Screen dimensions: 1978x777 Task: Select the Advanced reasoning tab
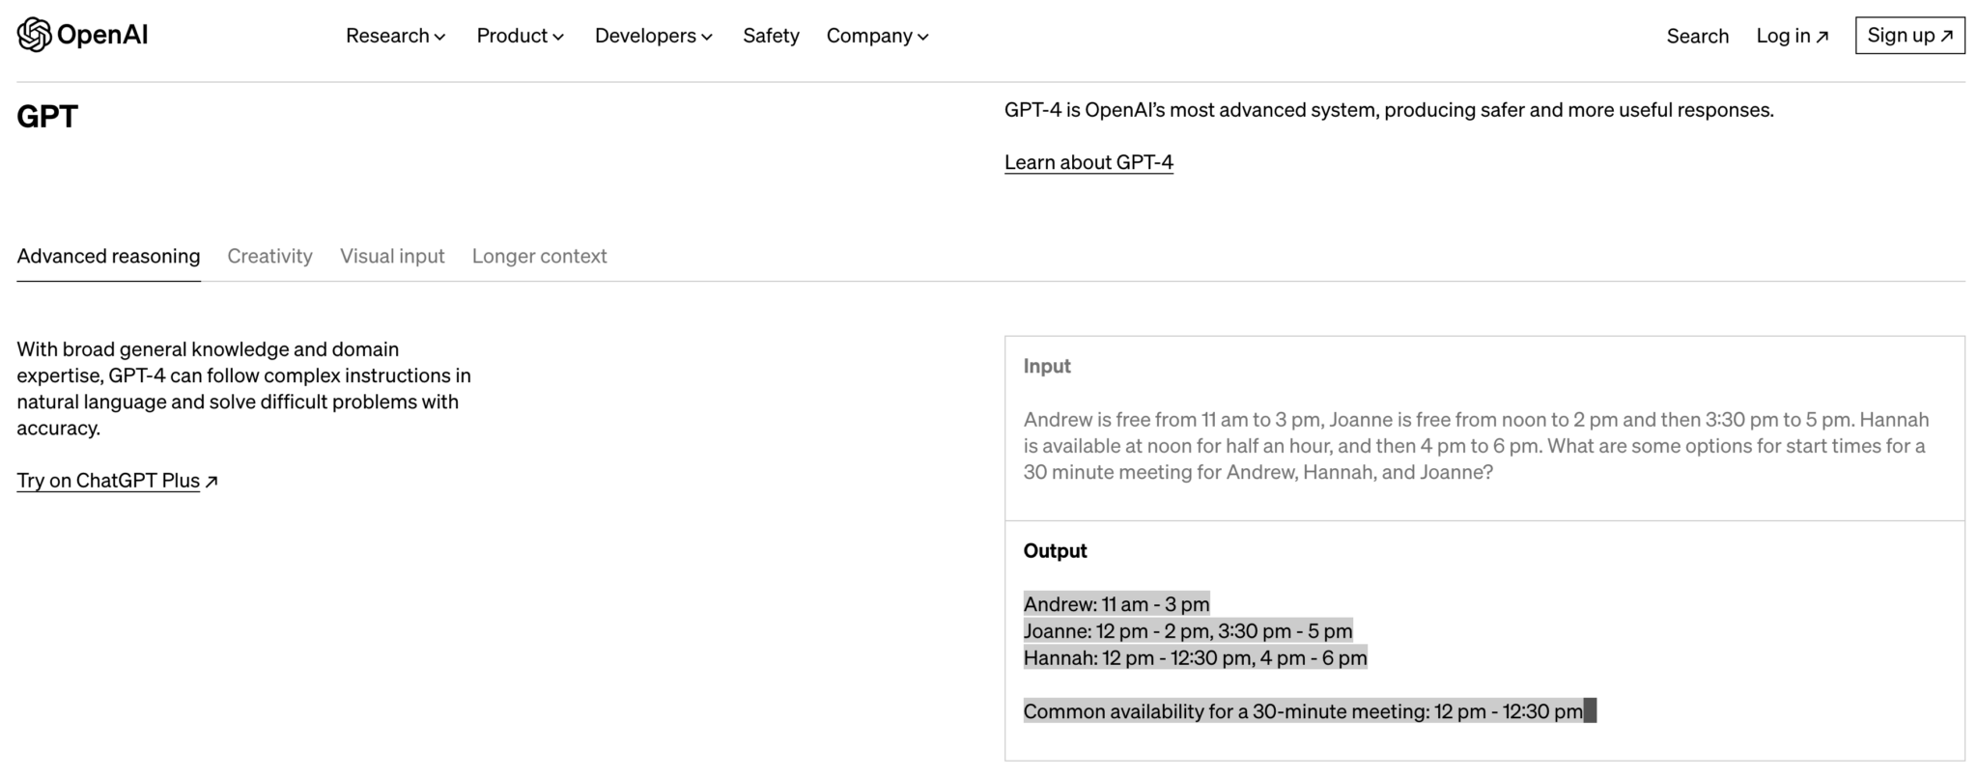pos(108,256)
